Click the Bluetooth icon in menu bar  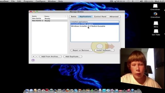[x=133, y=1]
